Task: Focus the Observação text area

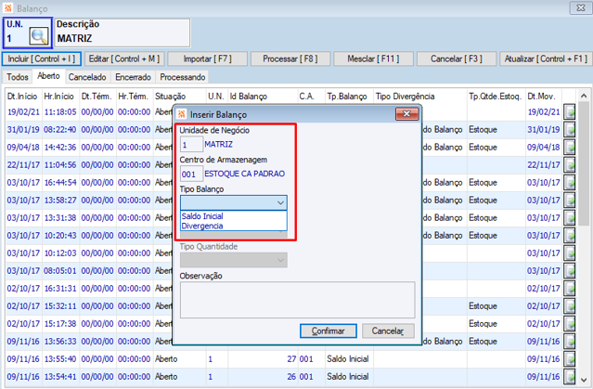Action: click(x=297, y=300)
